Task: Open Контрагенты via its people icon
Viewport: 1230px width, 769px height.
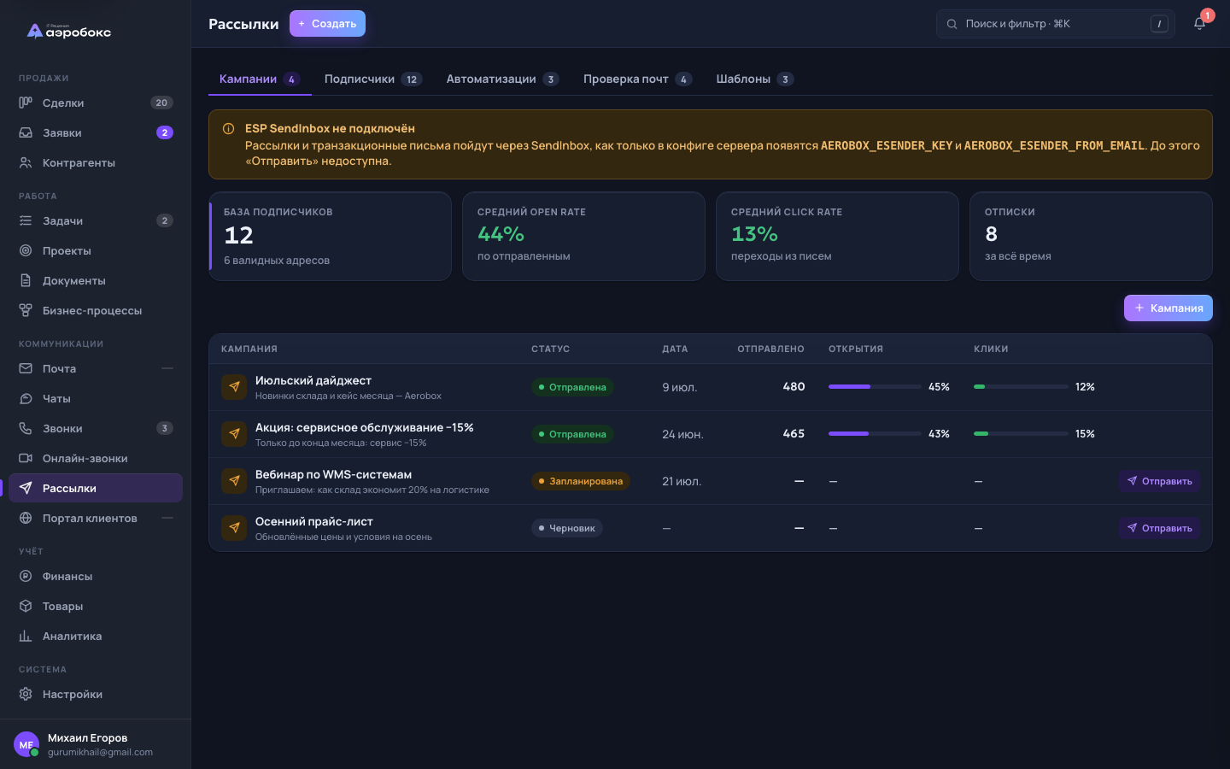Action: point(26,162)
